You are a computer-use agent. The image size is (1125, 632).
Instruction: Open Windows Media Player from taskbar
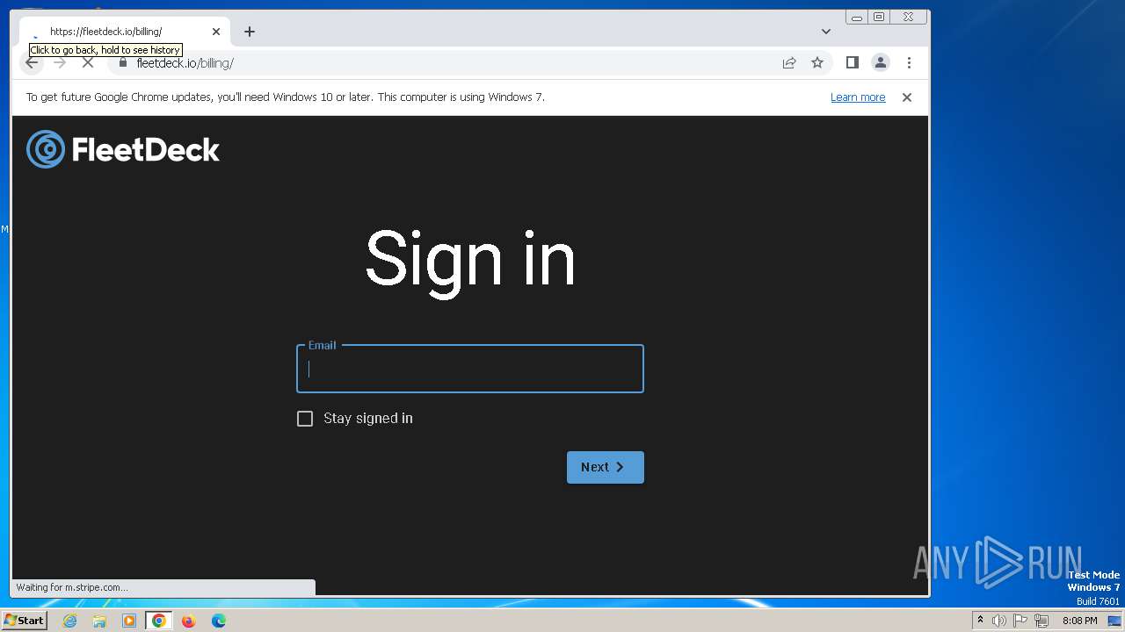(x=129, y=621)
